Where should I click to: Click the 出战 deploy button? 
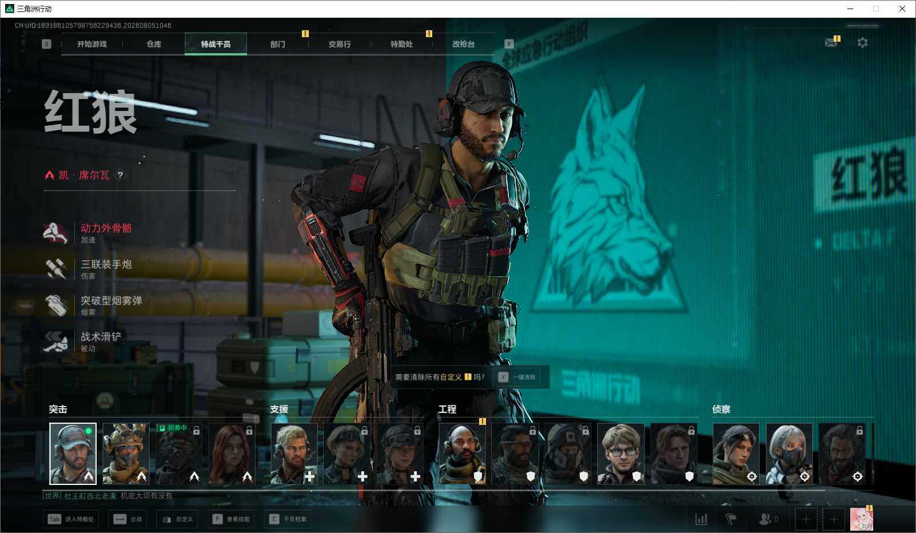pos(128,519)
